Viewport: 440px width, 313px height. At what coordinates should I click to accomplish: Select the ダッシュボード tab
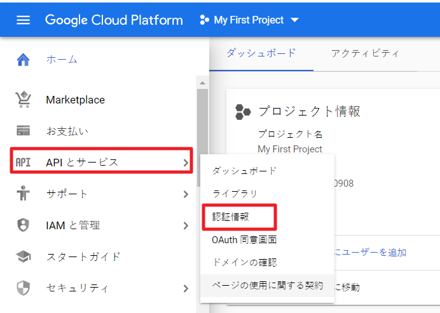pos(261,53)
